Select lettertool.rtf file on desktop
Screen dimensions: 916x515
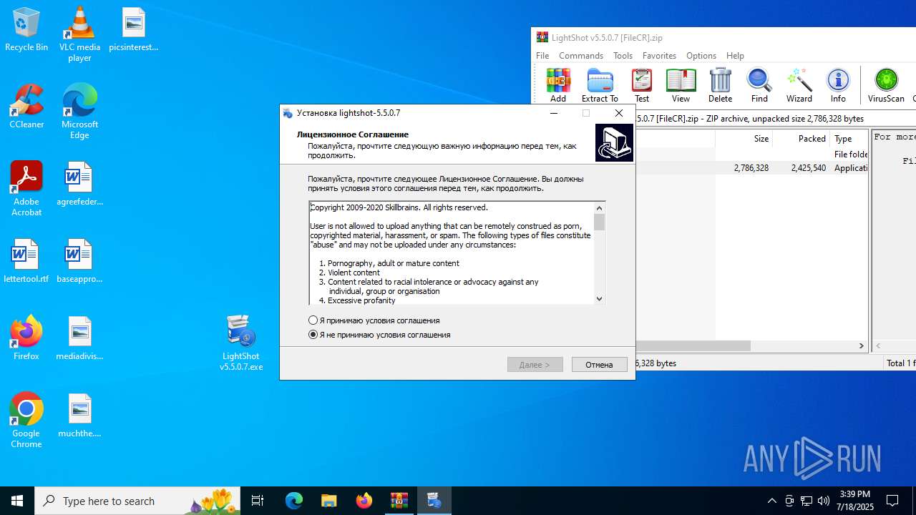click(26, 262)
